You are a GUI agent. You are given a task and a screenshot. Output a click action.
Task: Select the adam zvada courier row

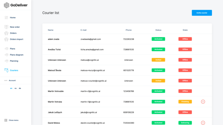point(53,39)
